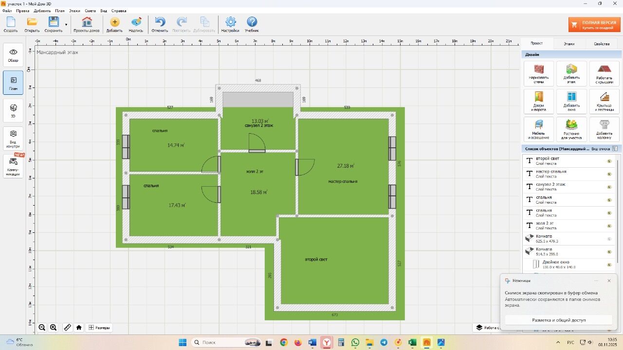The height and width of the screenshot is (350, 623).
Task: Click the Работать с крышами roof tool
Action: coord(604,73)
